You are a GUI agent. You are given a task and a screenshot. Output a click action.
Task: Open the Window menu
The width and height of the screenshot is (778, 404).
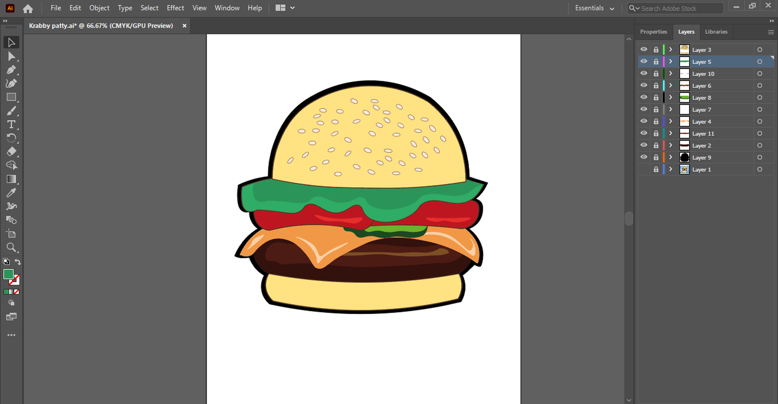click(x=227, y=8)
